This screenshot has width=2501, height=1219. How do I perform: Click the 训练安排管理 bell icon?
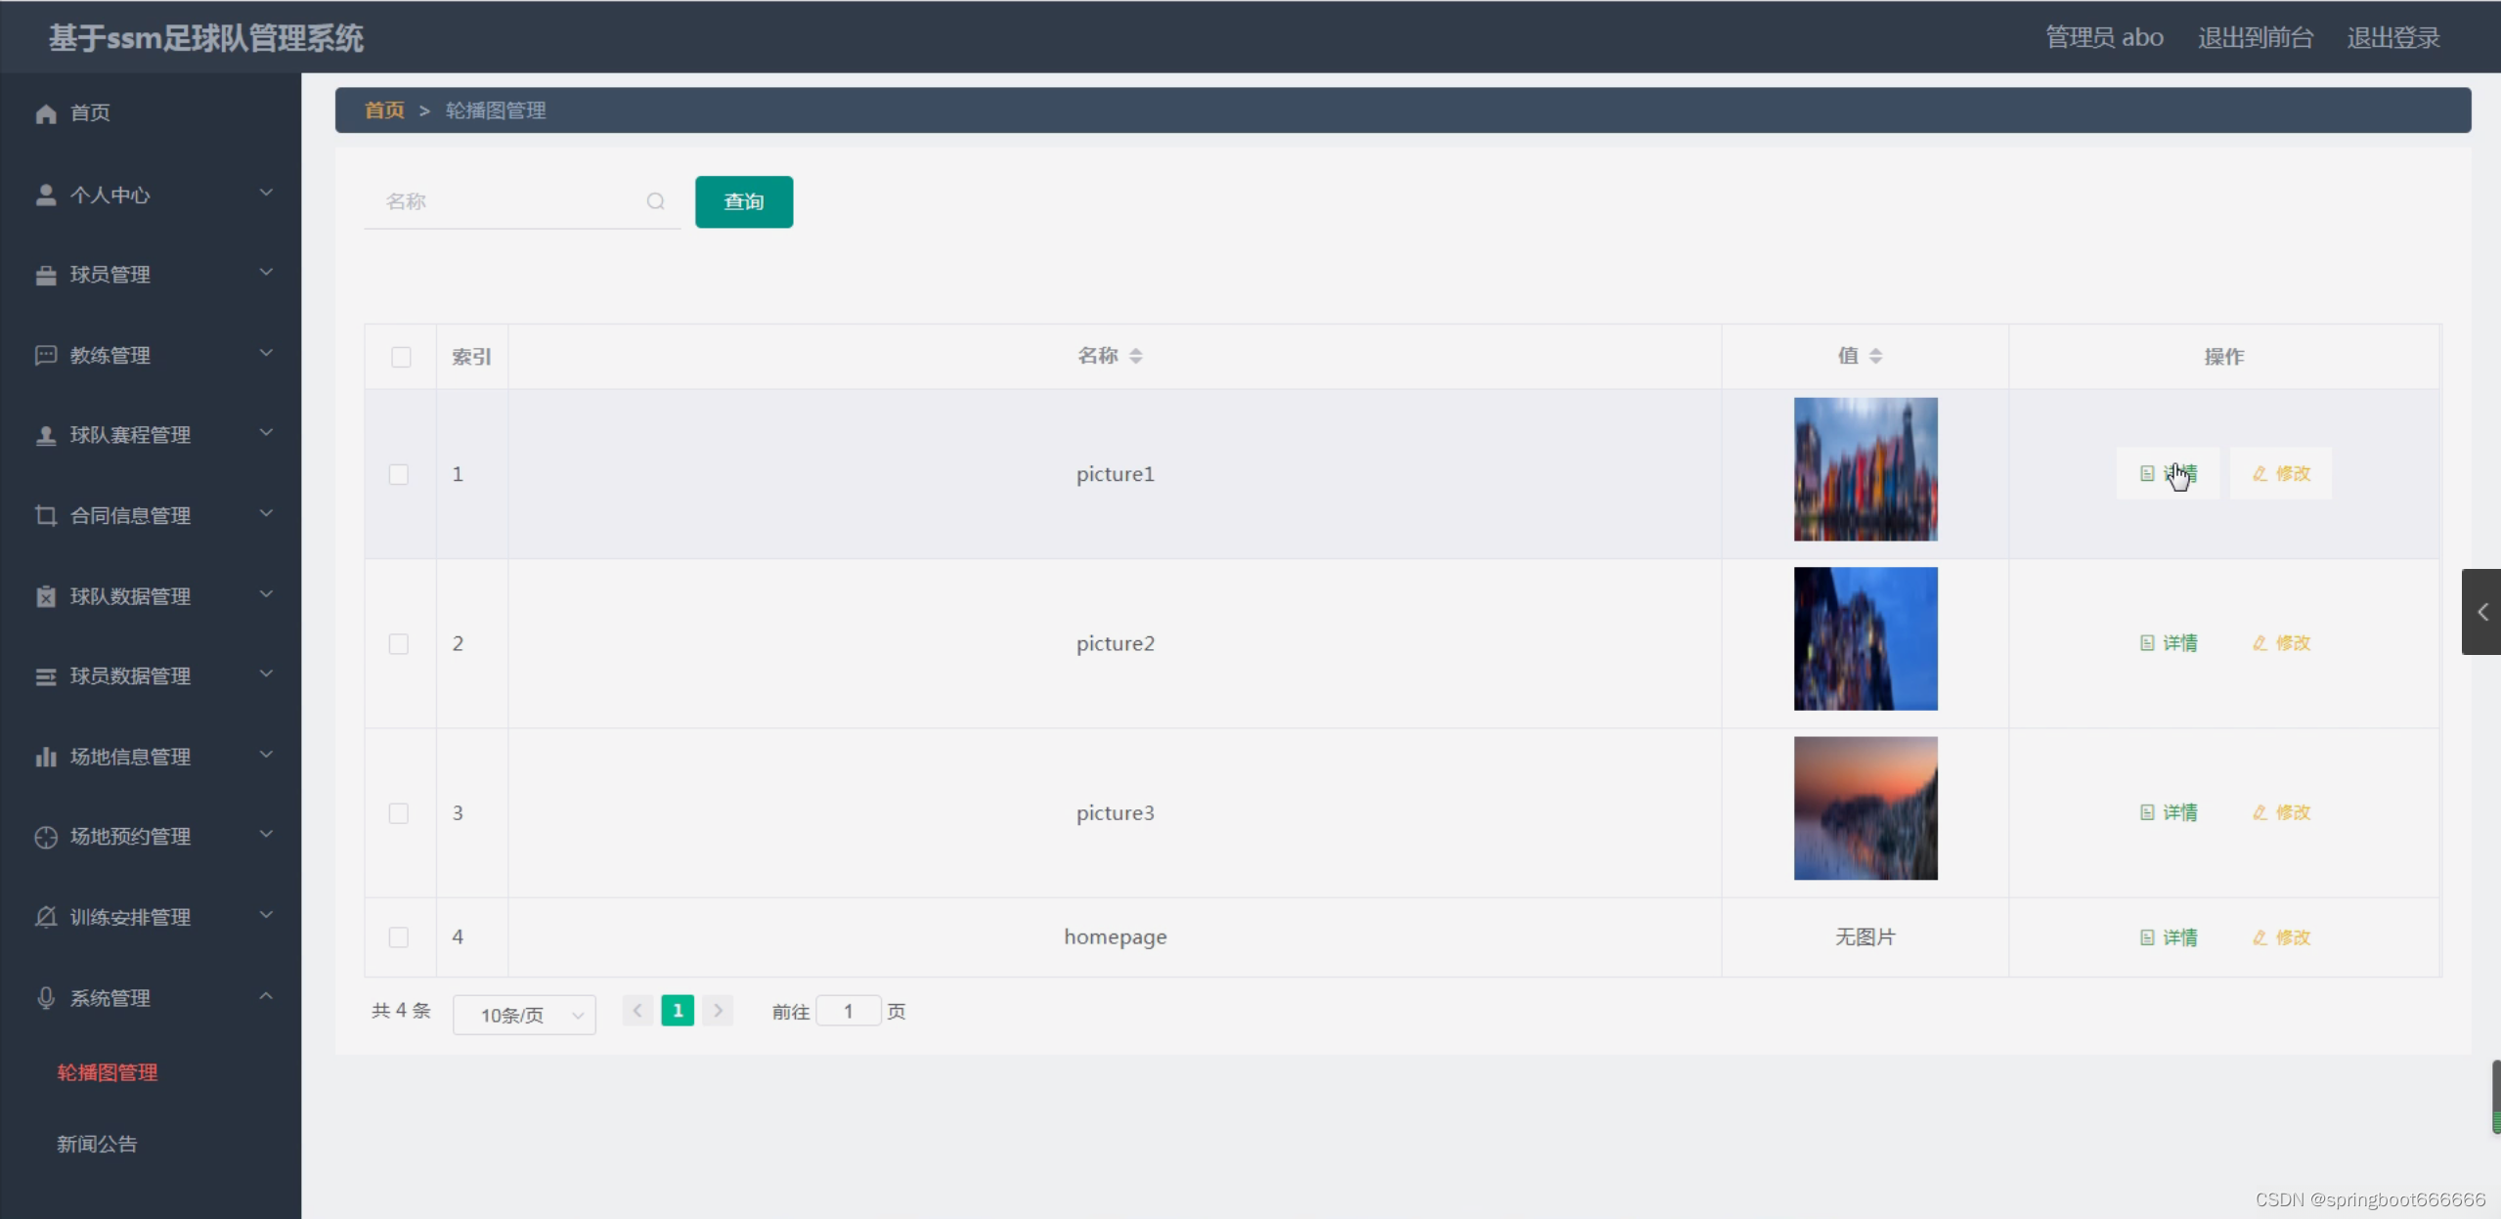(x=46, y=917)
